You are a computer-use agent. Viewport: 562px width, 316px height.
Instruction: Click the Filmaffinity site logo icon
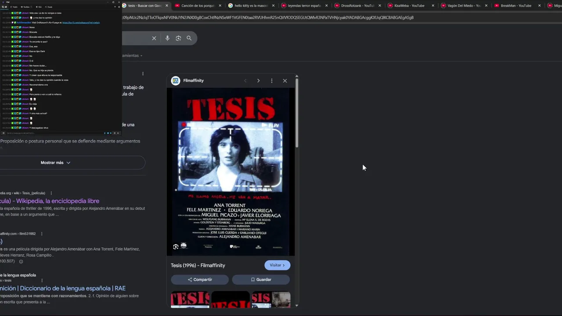(x=176, y=81)
